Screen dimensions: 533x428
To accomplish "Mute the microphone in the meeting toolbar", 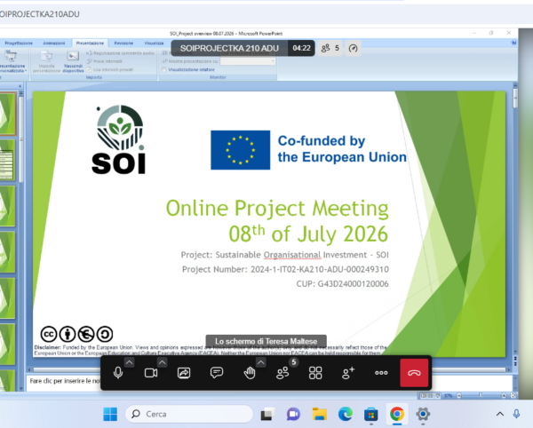I will [118, 373].
